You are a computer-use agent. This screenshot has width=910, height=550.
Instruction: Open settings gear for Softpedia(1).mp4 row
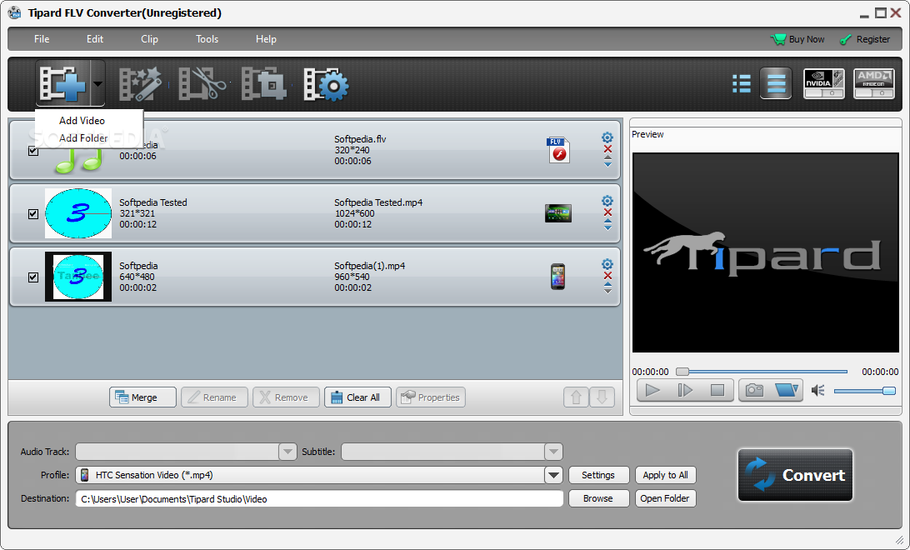click(607, 264)
